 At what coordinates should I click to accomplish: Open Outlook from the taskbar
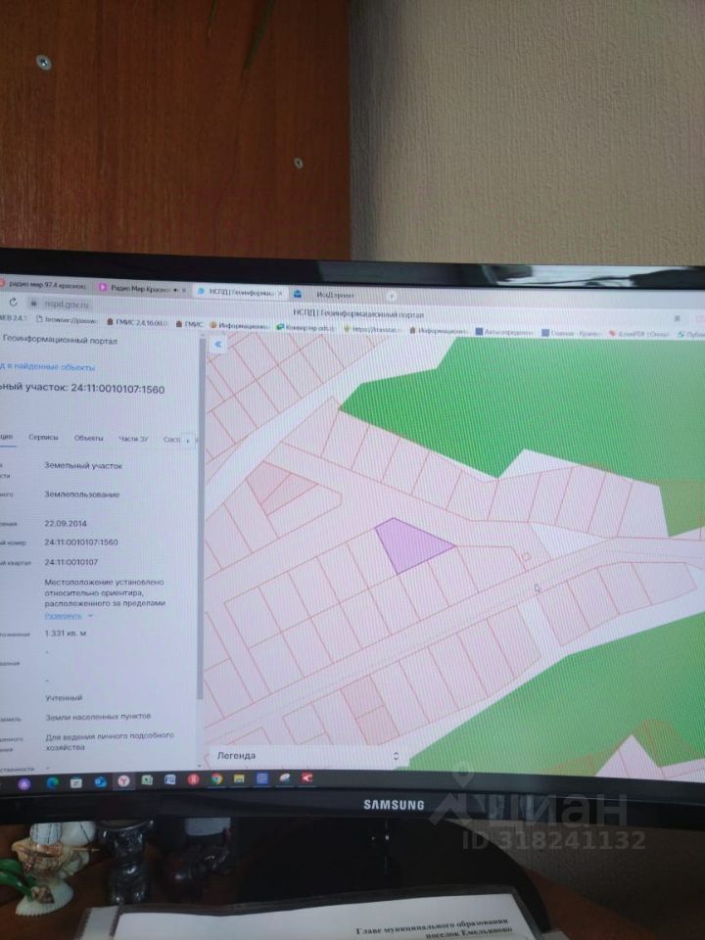tap(100, 781)
